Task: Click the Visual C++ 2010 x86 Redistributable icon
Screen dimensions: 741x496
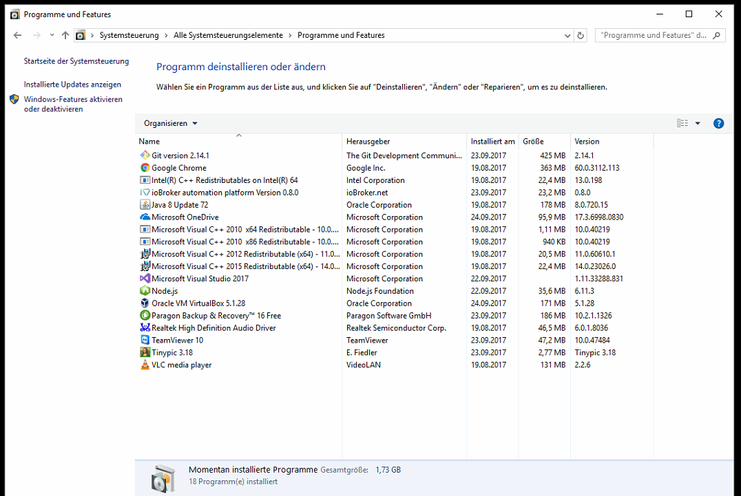Action: (145, 241)
